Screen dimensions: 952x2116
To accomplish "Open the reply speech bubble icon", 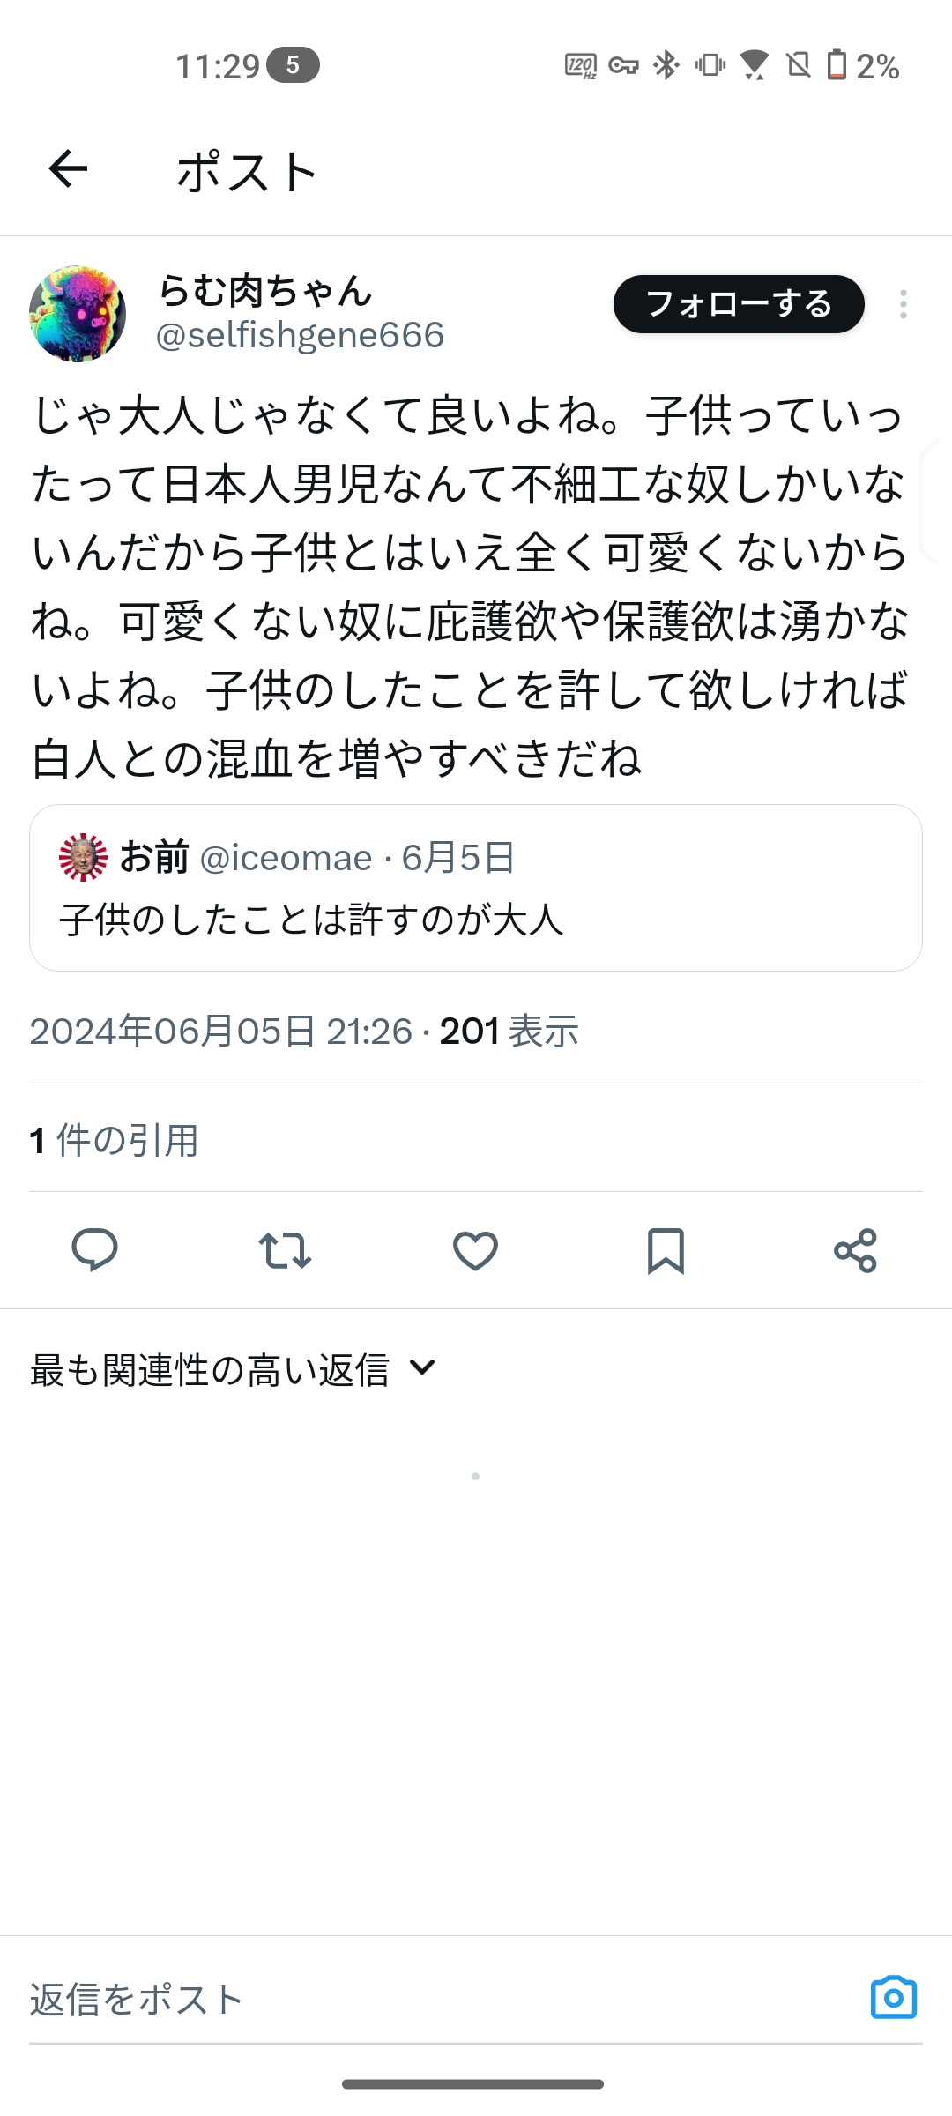I will click(94, 1249).
